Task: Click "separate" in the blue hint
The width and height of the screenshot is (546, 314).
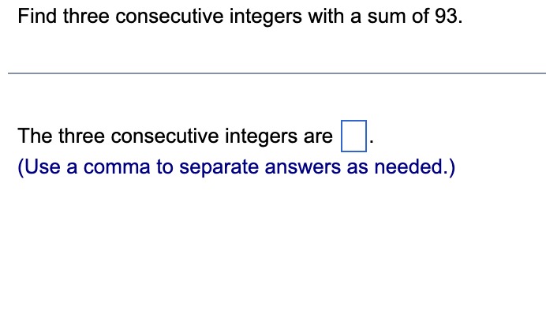Action: 219,168
